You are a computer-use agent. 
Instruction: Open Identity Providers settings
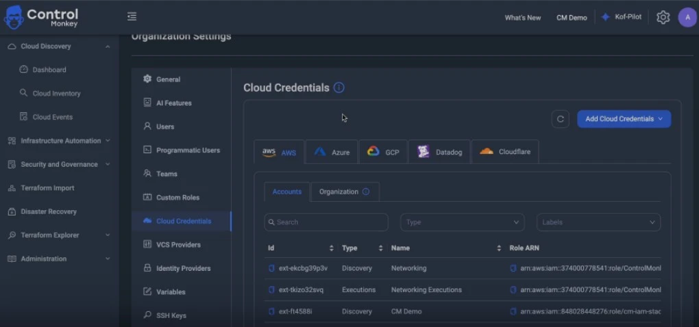183,268
